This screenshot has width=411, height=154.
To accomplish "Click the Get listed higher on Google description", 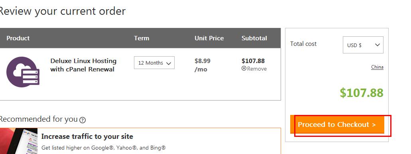I will 104,148.
